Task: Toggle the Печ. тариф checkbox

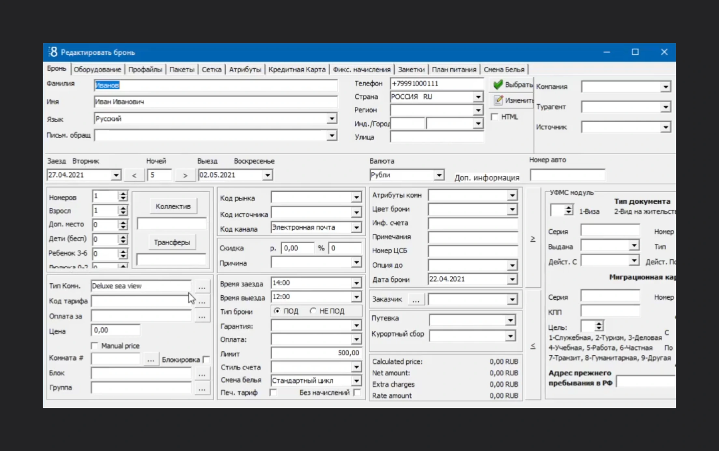Action: (x=273, y=393)
